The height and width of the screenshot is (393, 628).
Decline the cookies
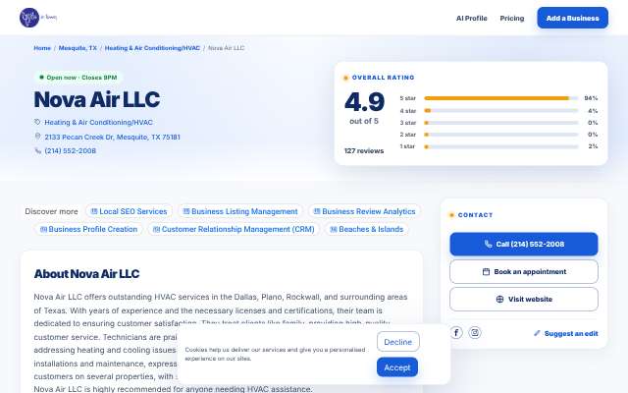coord(397,342)
